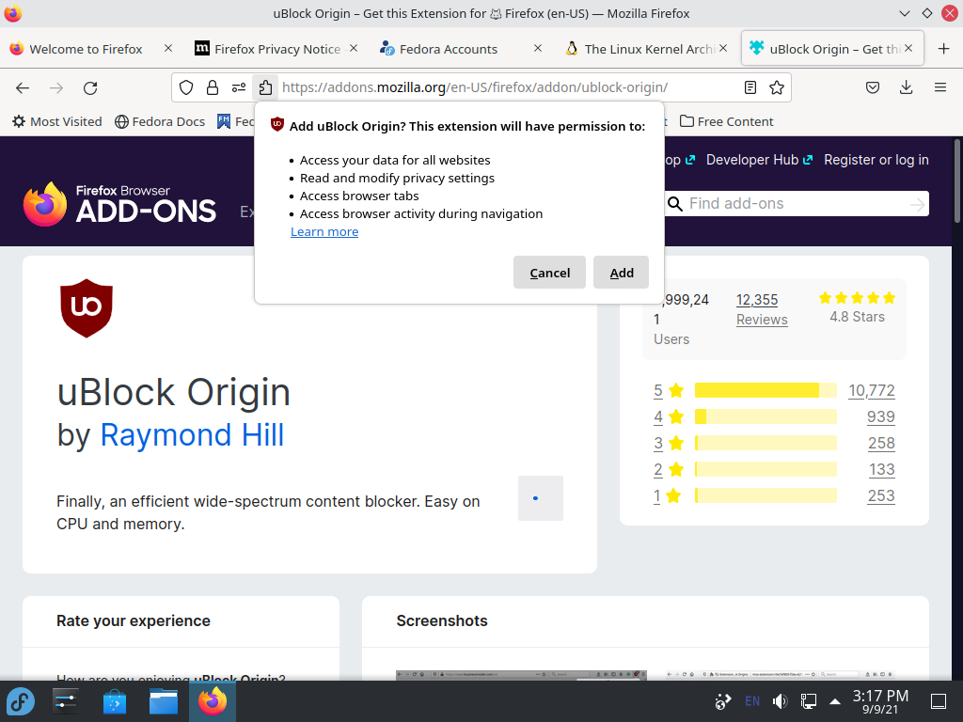
Task: Cancel the uBlock Origin install prompt
Action: click(549, 273)
